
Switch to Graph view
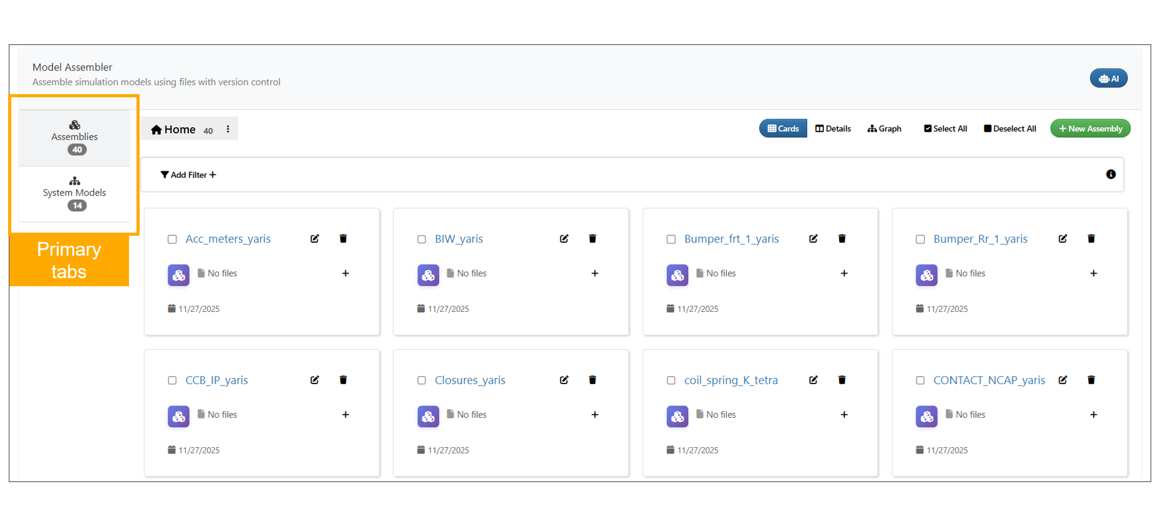click(884, 128)
